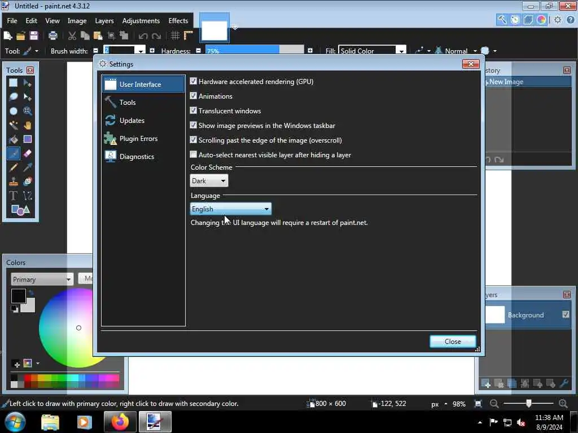Select the Zoom tool in Tools panel
The width and height of the screenshot is (578, 433).
(28, 111)
